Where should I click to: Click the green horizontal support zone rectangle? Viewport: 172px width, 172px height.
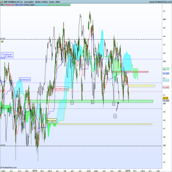point(89,101)
